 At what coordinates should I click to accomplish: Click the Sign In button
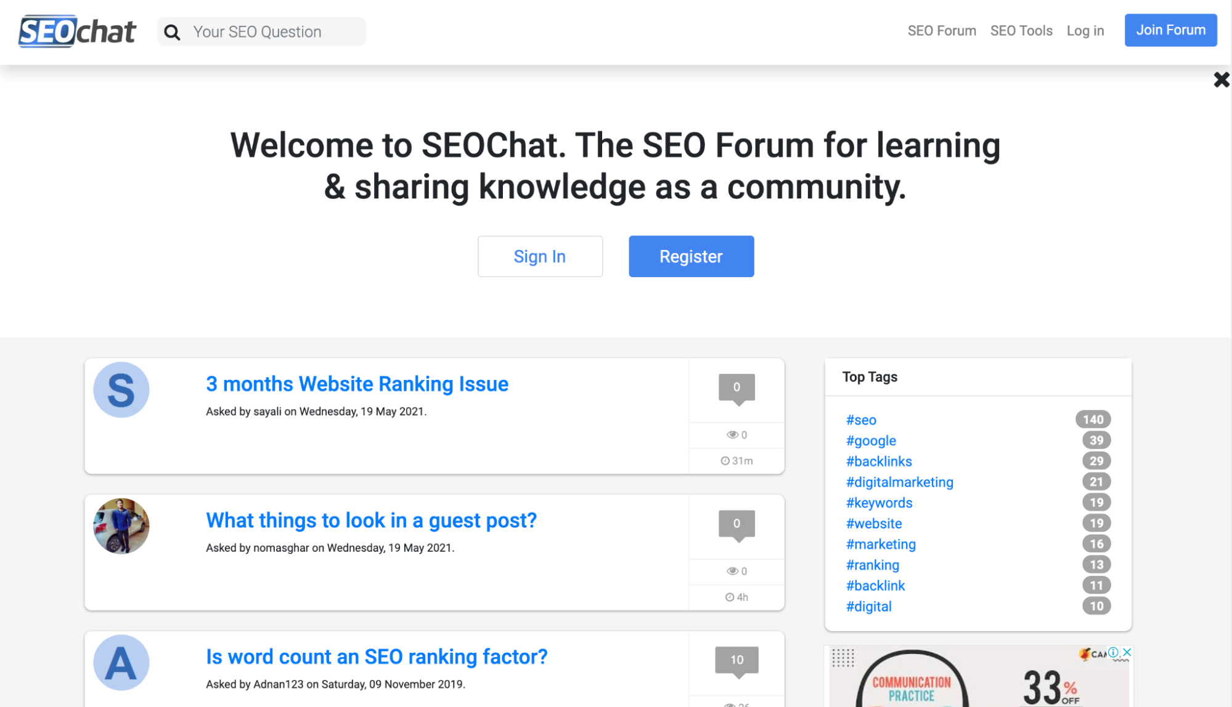tap(540, 256)
